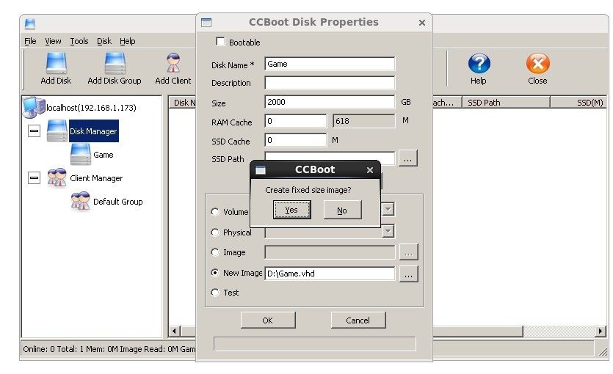Open Help from the blue question icon
613x374 pixels.
click(479, 64)
